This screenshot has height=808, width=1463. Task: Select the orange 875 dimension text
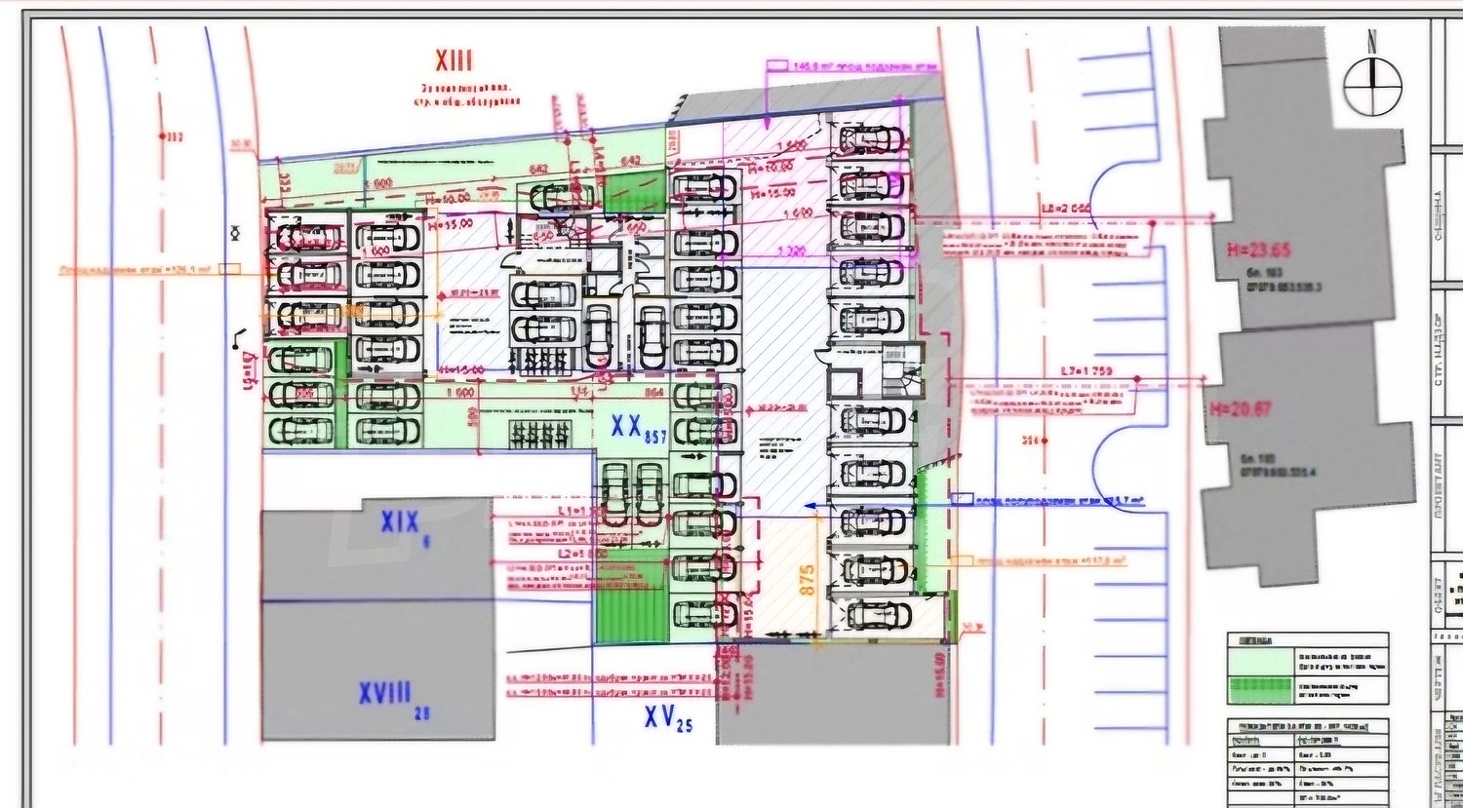807,581
